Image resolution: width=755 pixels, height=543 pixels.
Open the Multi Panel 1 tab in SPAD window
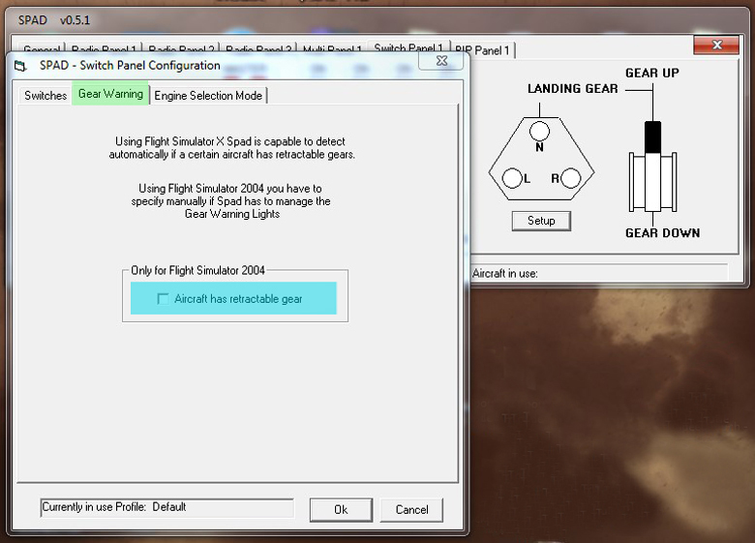(x=332, y=49)
